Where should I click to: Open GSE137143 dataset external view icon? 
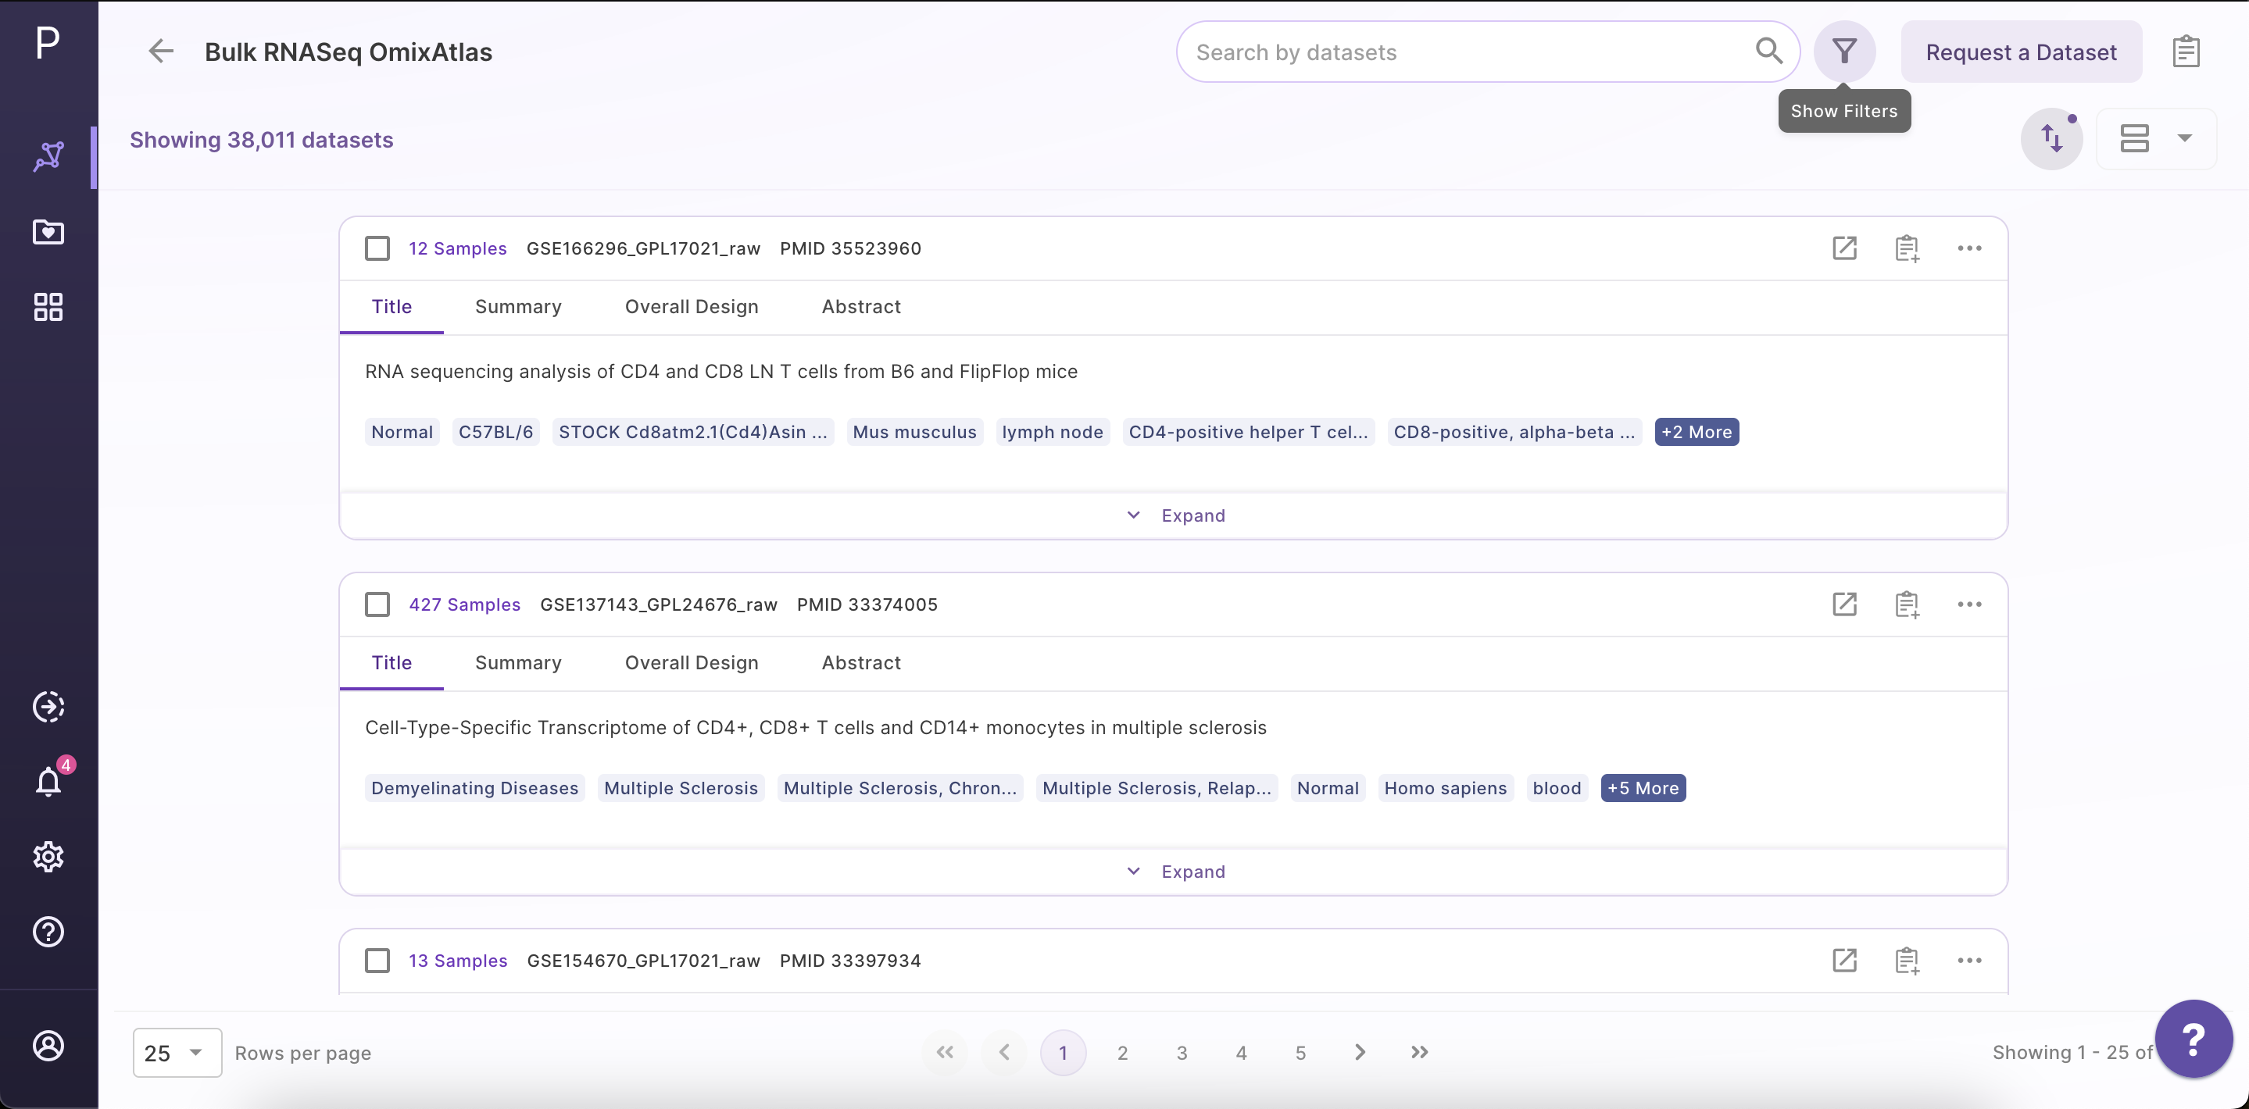pyautogui.click(x=1844, y=604)
